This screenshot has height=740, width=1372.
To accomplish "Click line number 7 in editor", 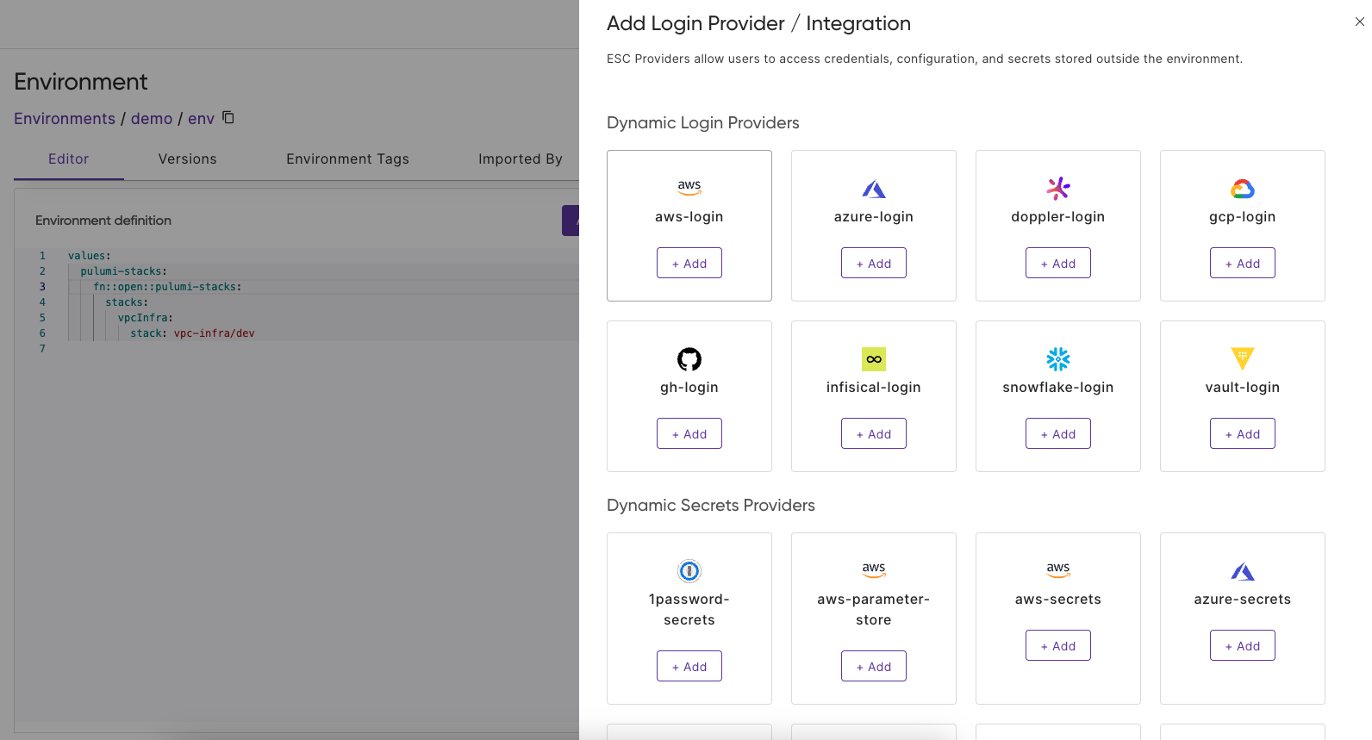I will point(42,349).
